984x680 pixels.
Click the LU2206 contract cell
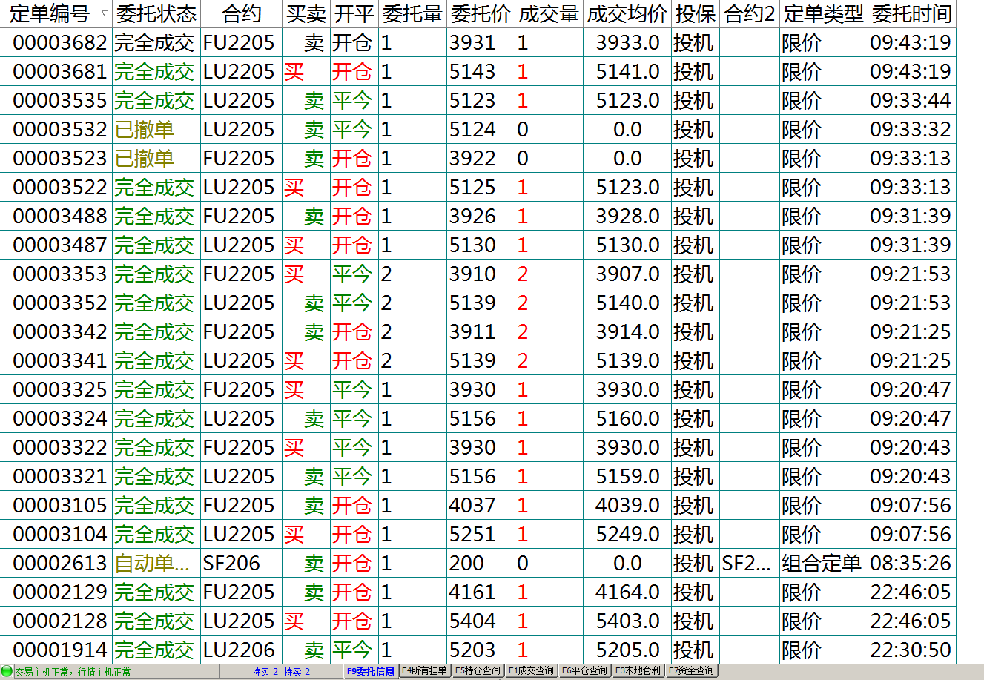[239, 650]
